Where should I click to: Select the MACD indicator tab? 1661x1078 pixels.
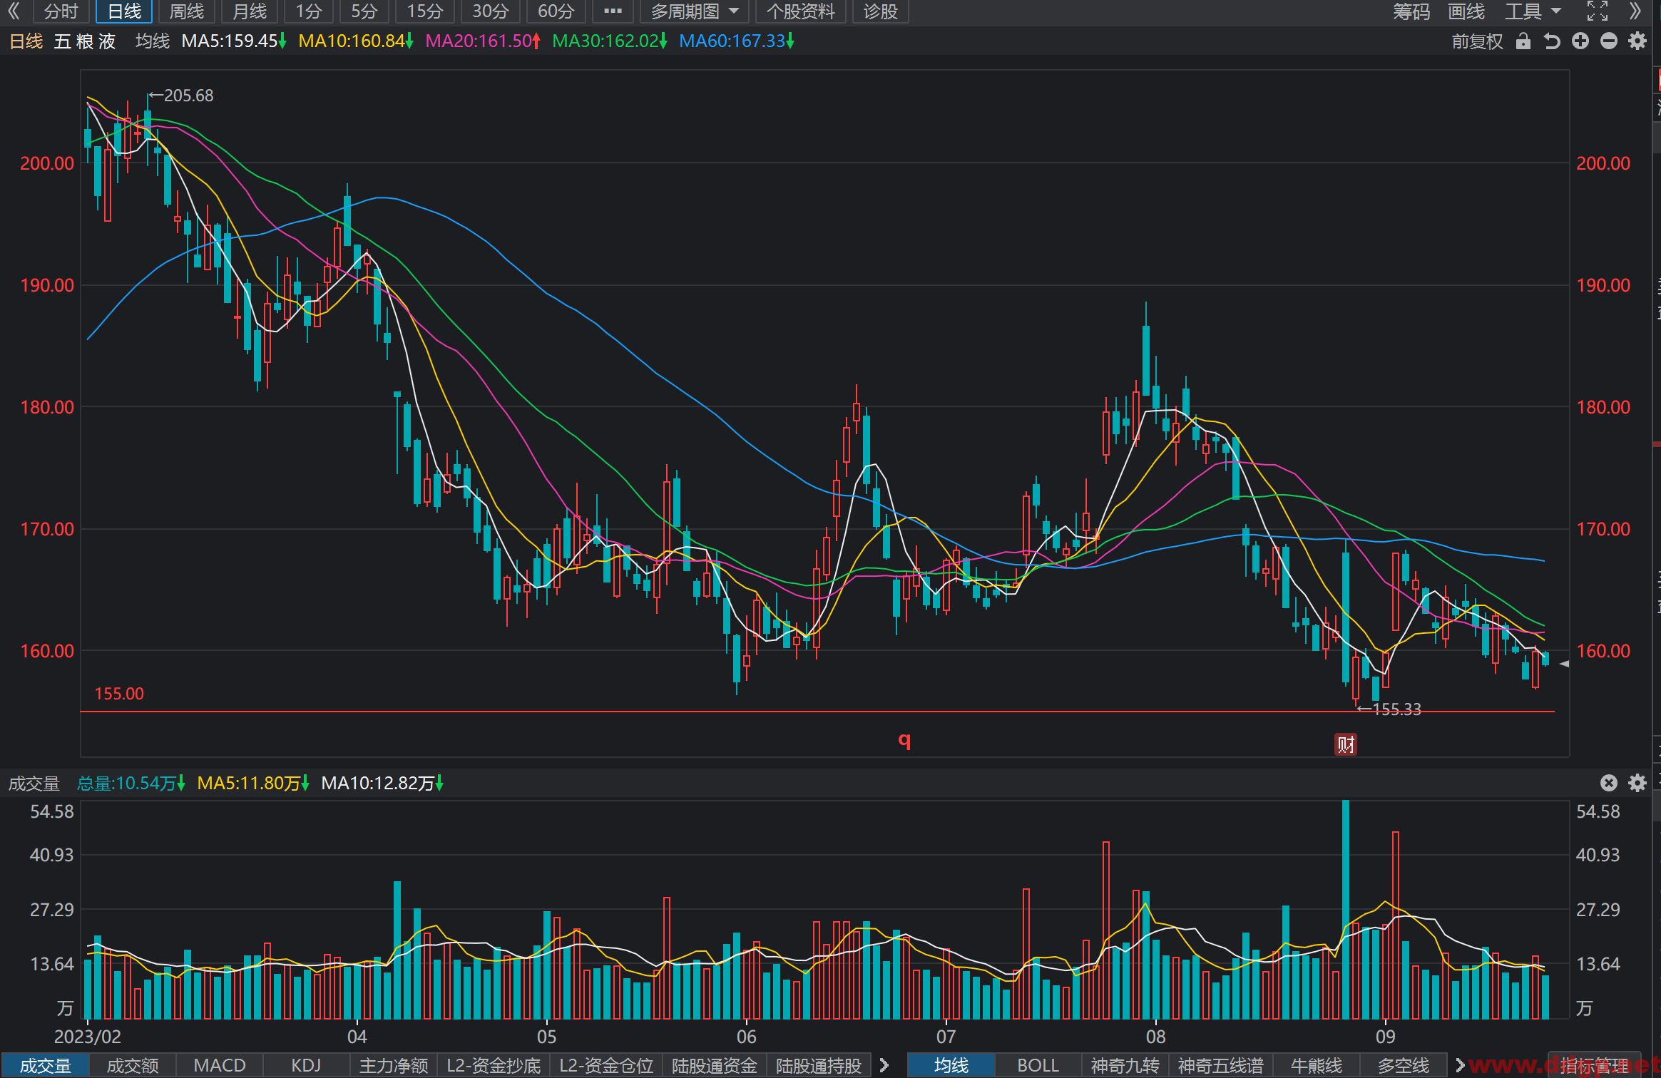(220, 1065)
